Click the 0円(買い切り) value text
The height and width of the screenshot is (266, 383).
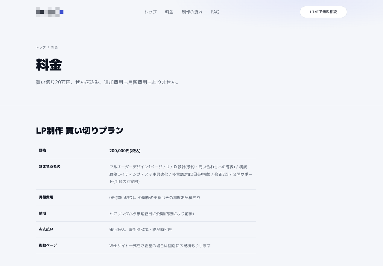[155, 198]
